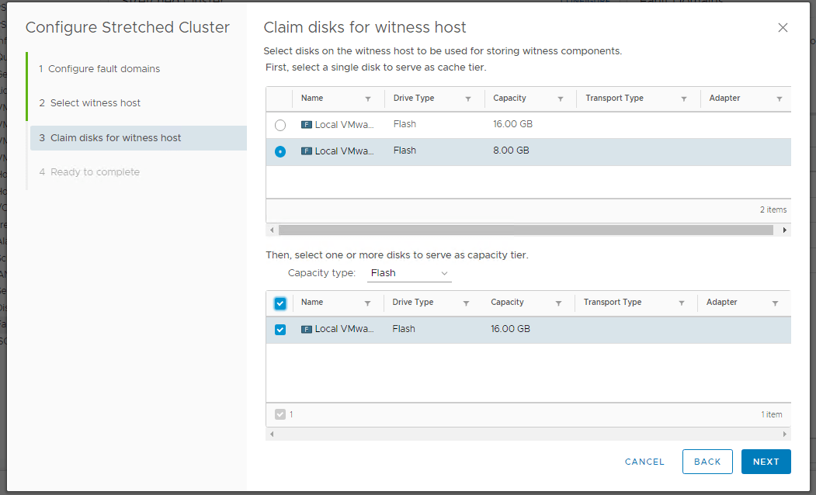The height and width of the screenshot is (495, 816).
Task: Click the NEXT button
Action: (766, 462)
